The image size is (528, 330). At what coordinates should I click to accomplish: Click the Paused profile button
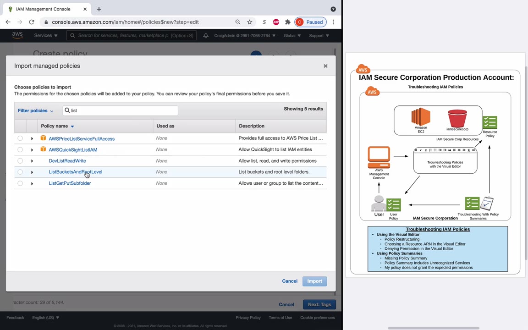tap(310, 22)
